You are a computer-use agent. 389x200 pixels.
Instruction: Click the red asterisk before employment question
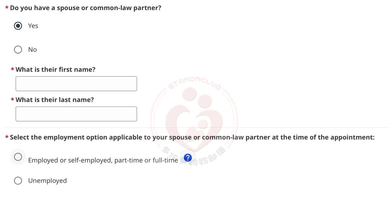pyautogui.click(x=7, y=138)
